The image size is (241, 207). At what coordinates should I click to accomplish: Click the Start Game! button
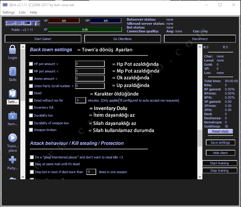(x=43, y=39)
